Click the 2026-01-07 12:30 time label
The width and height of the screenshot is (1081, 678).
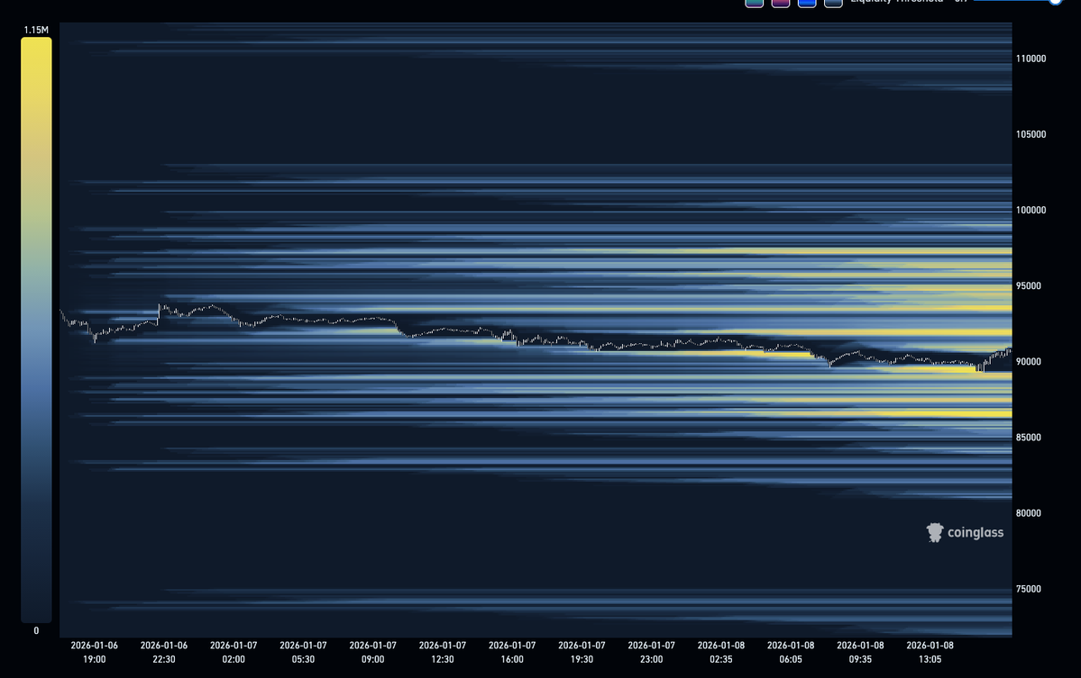(x=443, y=652)
